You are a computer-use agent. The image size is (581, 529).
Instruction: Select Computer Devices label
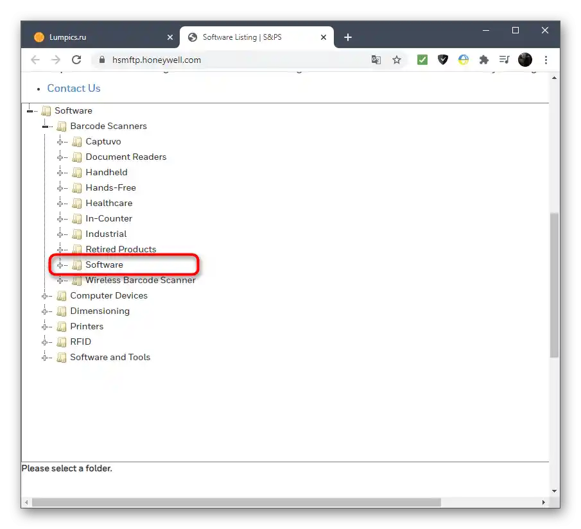pyautogui.click(x=109, y=295)
